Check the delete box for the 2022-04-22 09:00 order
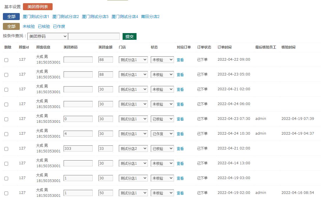The width and height of the screenshot is (321, 200). 6,60
